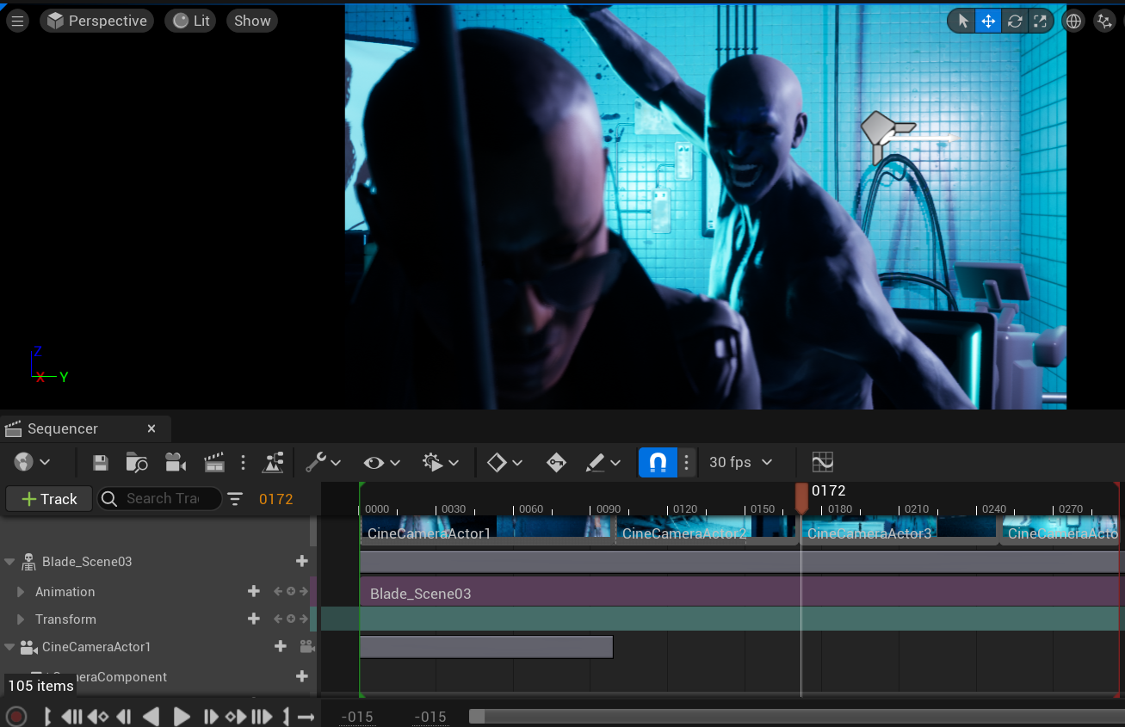Add a track to CineCameraActor1 using plus

281,647
